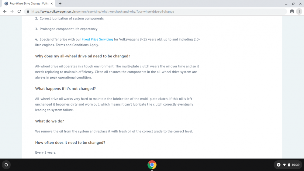Open a new browser tab
The height and width of the screenshot is (171, 304).
pos(60,3)
